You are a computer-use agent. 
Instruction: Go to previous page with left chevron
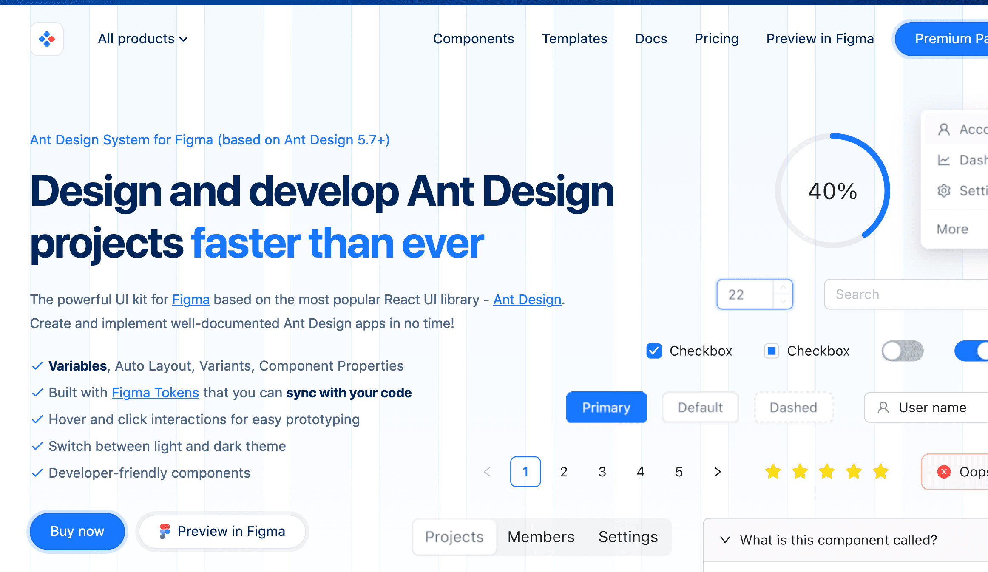pos(487,472)
